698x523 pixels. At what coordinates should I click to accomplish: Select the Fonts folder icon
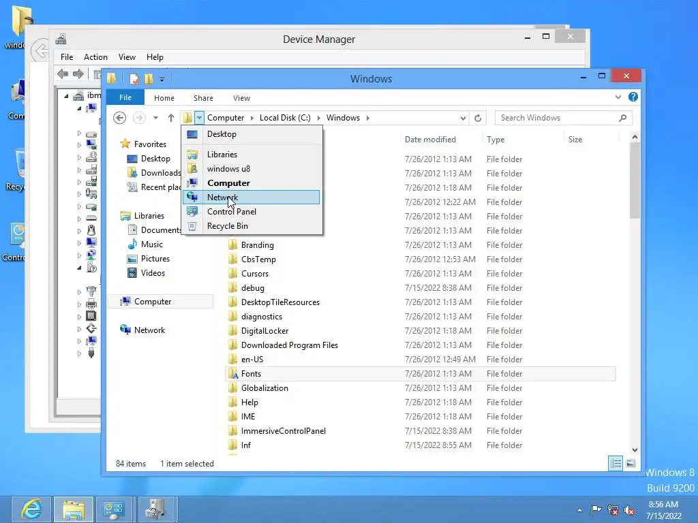[233, 374]
